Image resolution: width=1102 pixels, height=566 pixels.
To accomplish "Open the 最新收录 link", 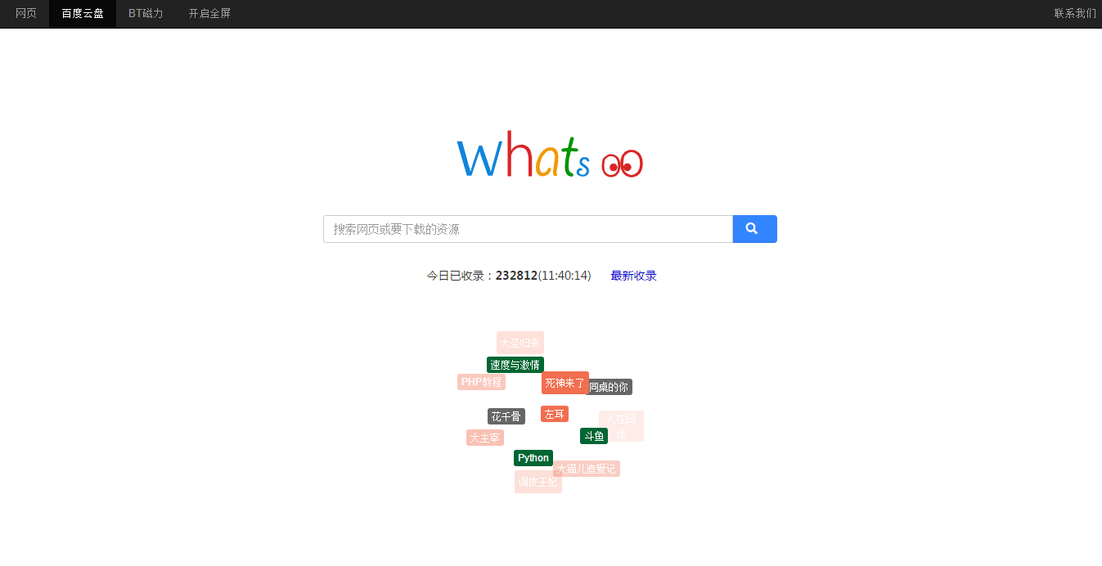I will click(x=633, y=276).
